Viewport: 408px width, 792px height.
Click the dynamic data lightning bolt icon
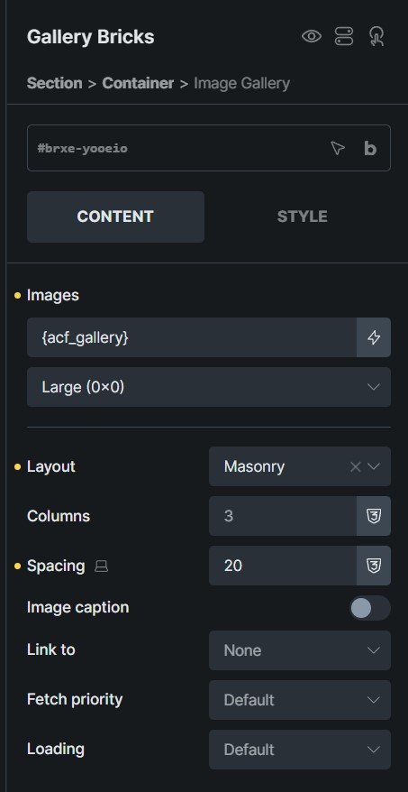pyautogui.click(x=374, y=337)
